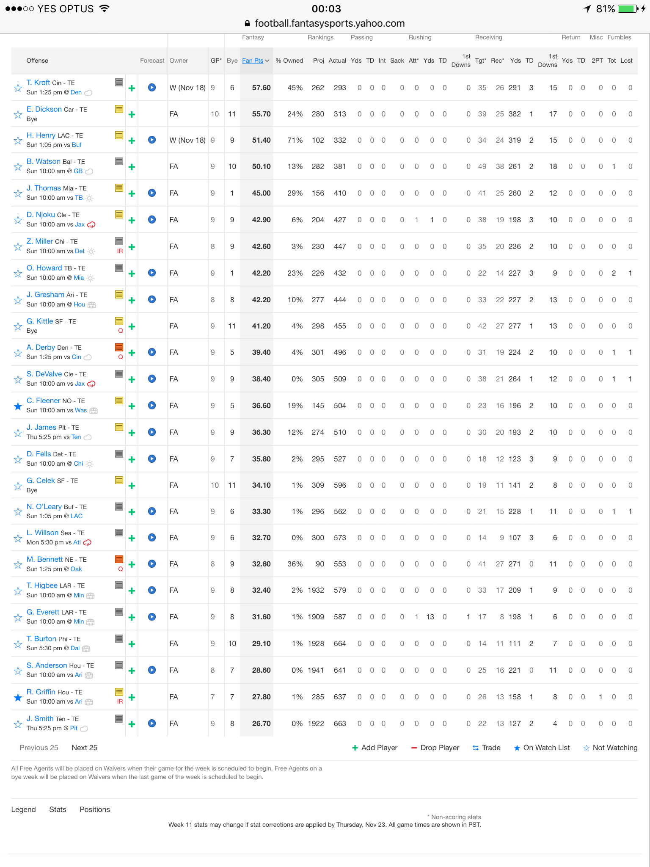
Task: Open the Positions tab
Action: click(95, 809)
